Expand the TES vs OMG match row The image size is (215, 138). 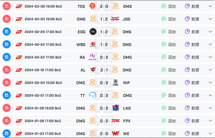pos(210,6)
